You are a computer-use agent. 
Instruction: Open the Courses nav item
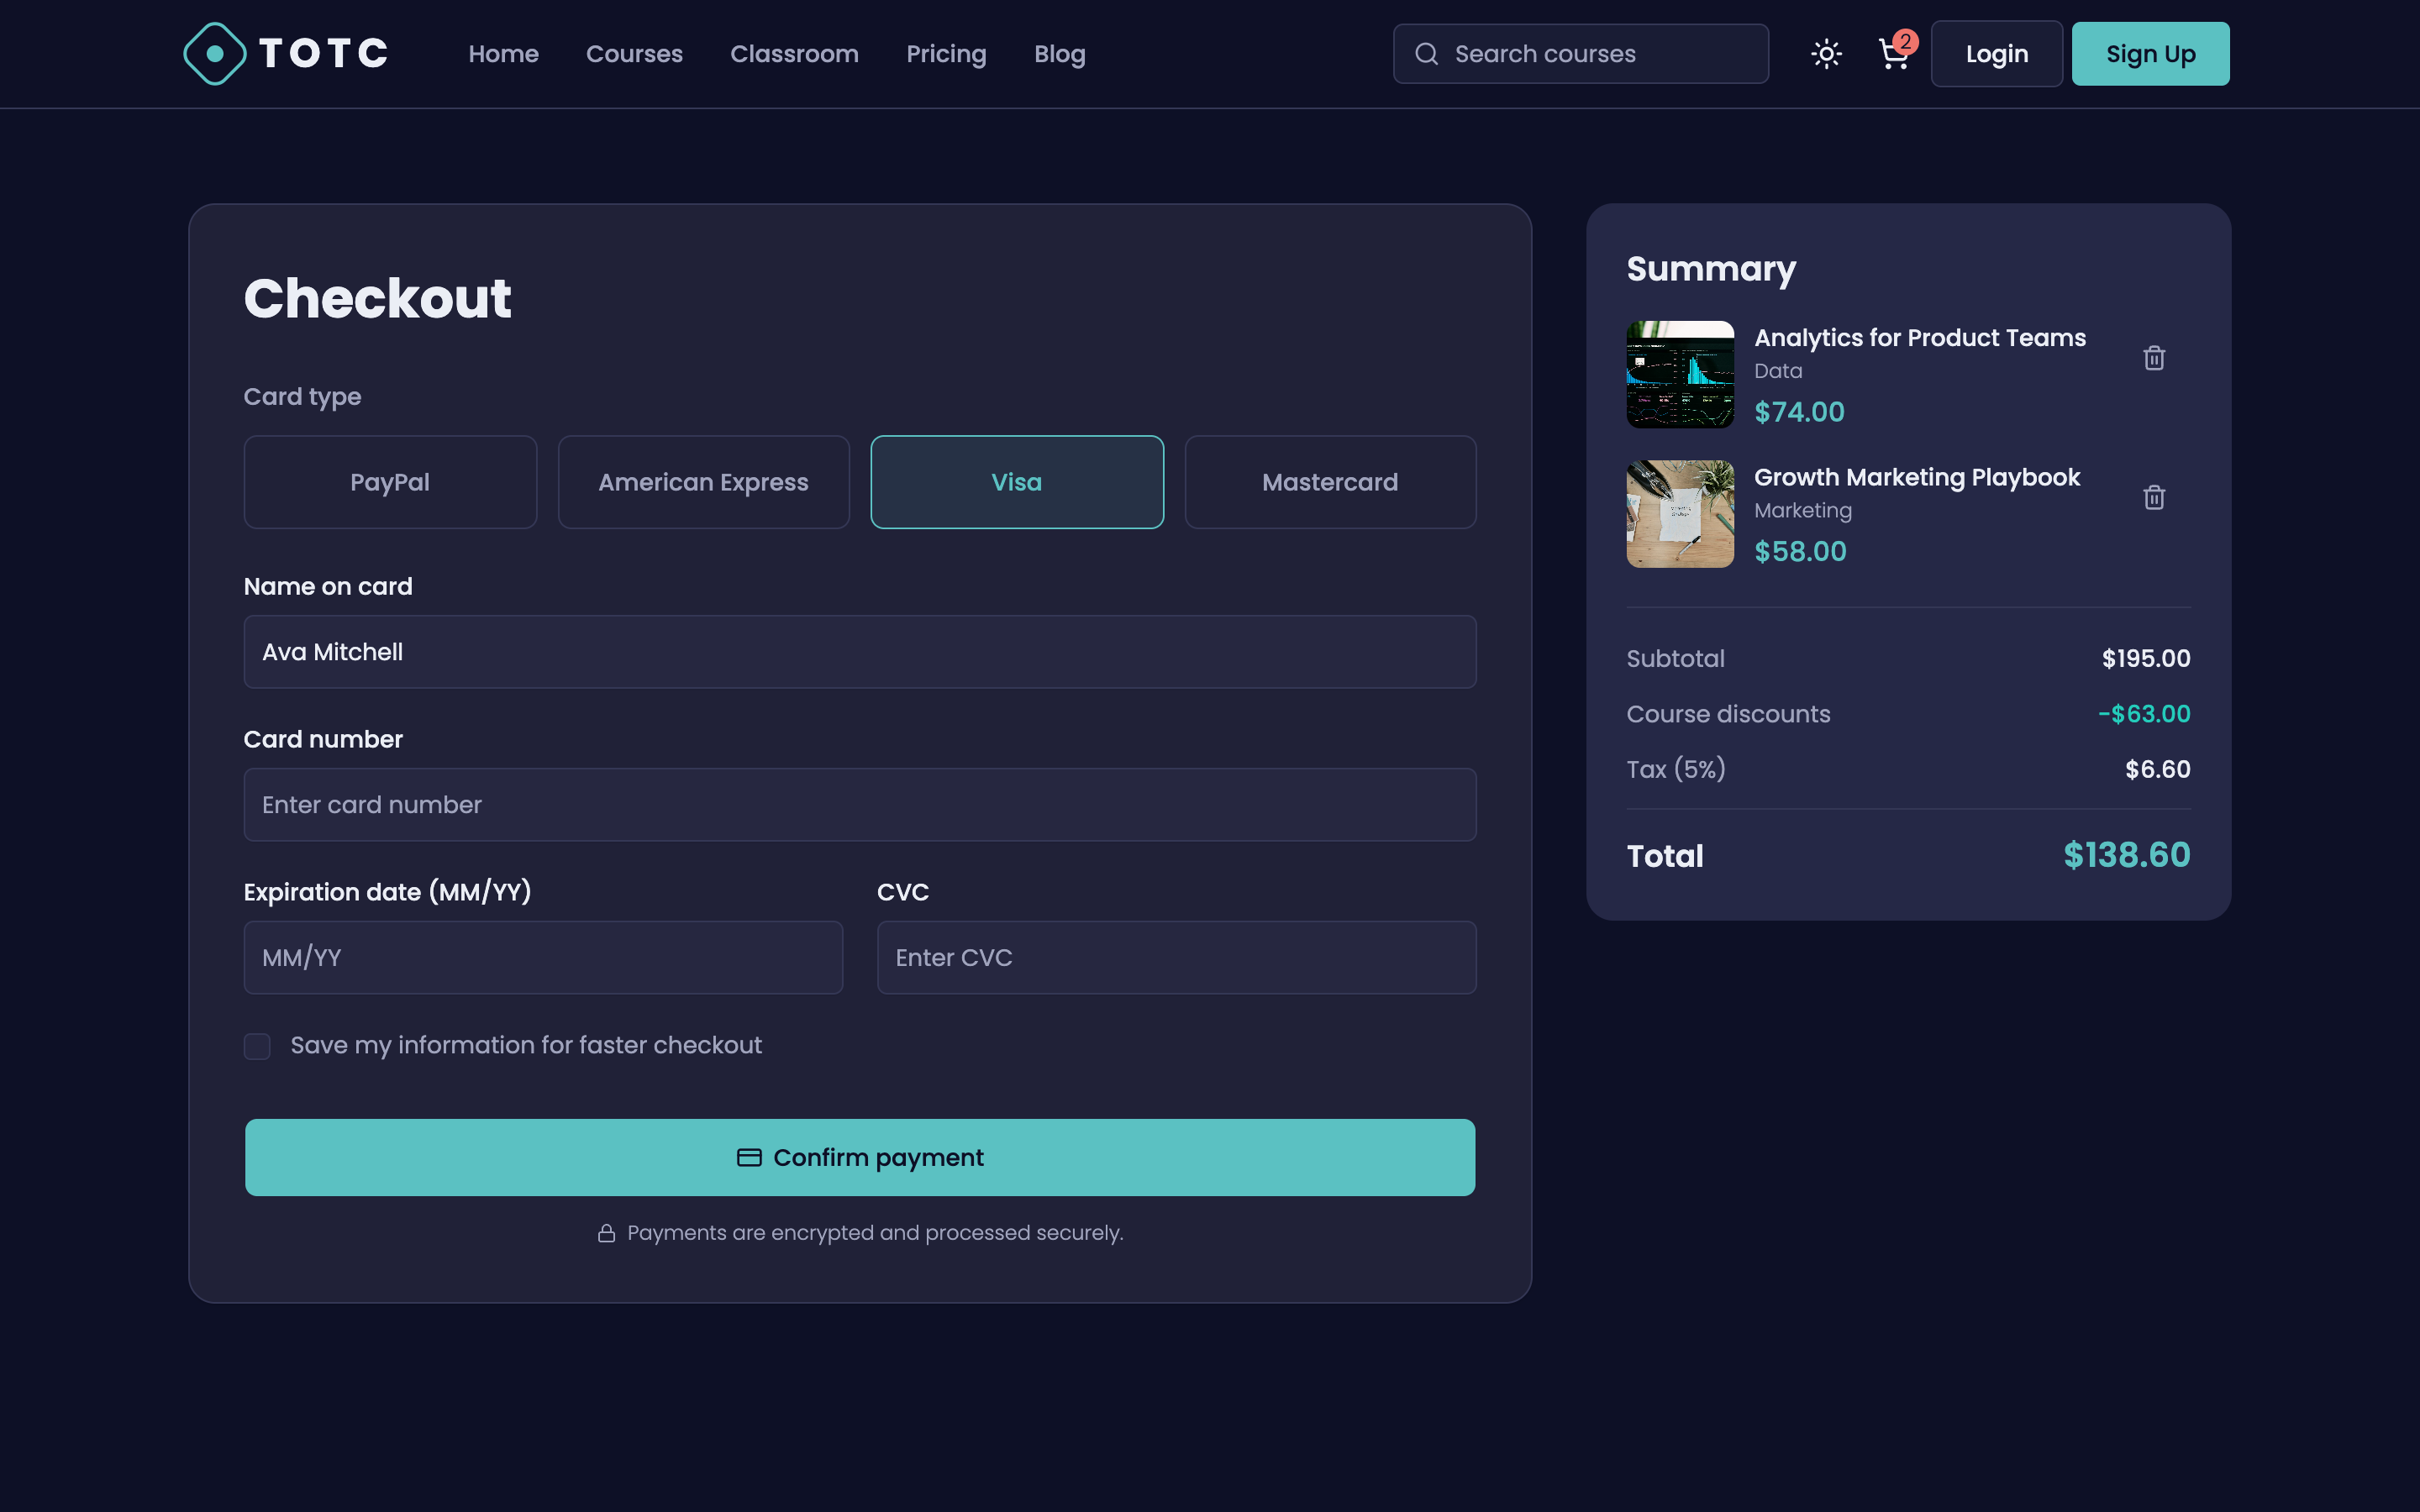point(634,54)
